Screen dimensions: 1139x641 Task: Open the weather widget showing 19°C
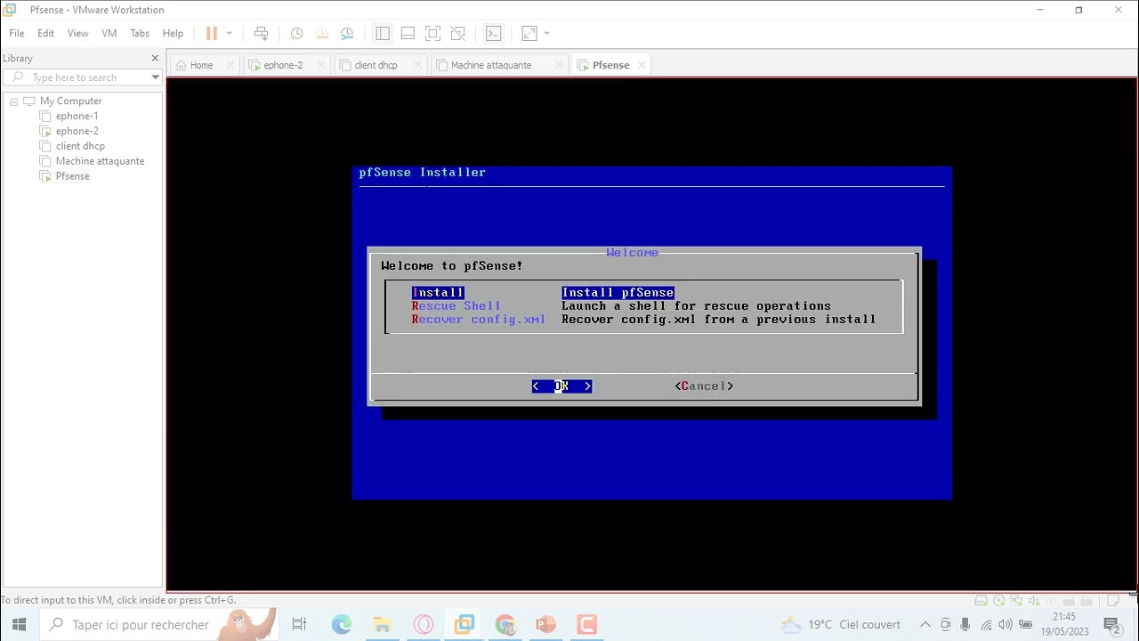coord(841,624)
